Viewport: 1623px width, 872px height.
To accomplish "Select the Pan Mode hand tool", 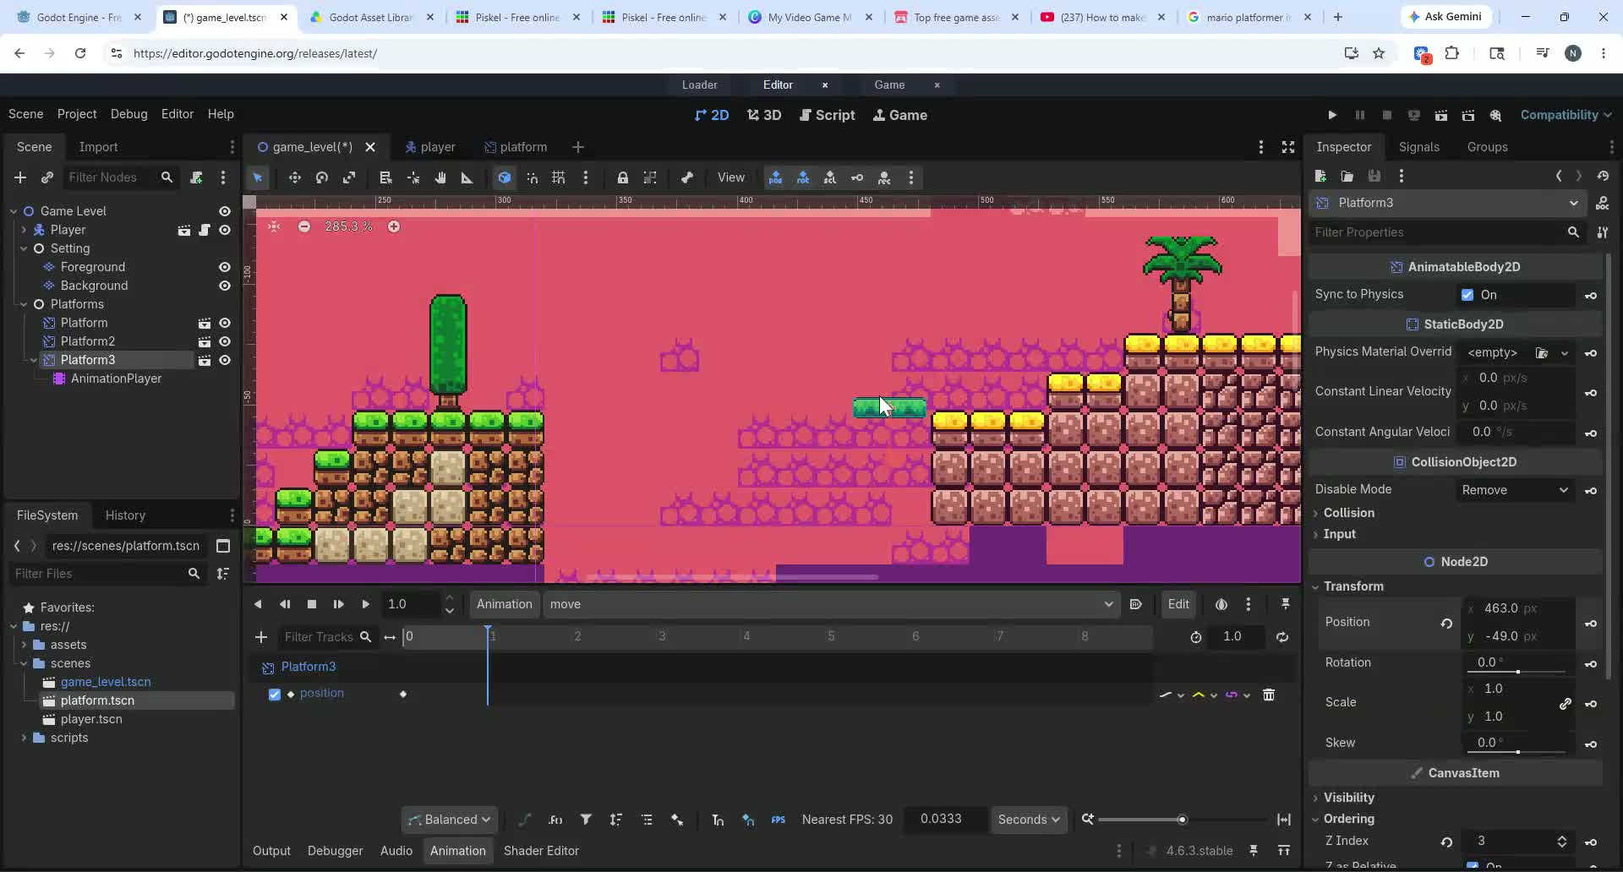I will [440, 177].
